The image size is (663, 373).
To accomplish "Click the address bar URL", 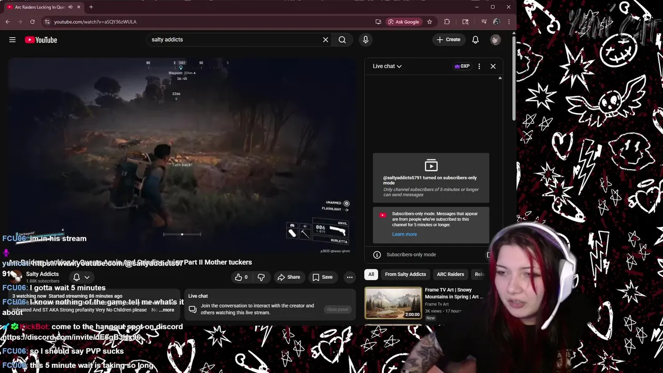I will tap(95, 22).
